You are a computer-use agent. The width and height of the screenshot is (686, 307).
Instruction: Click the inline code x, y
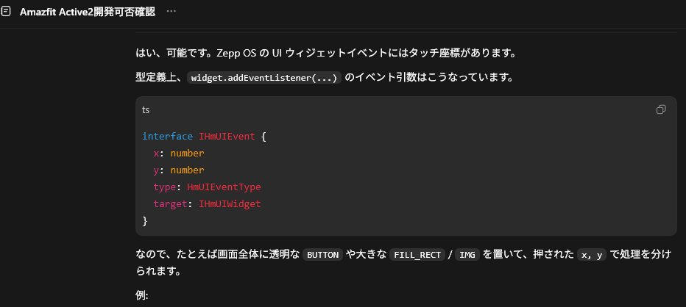pos(592,255)
